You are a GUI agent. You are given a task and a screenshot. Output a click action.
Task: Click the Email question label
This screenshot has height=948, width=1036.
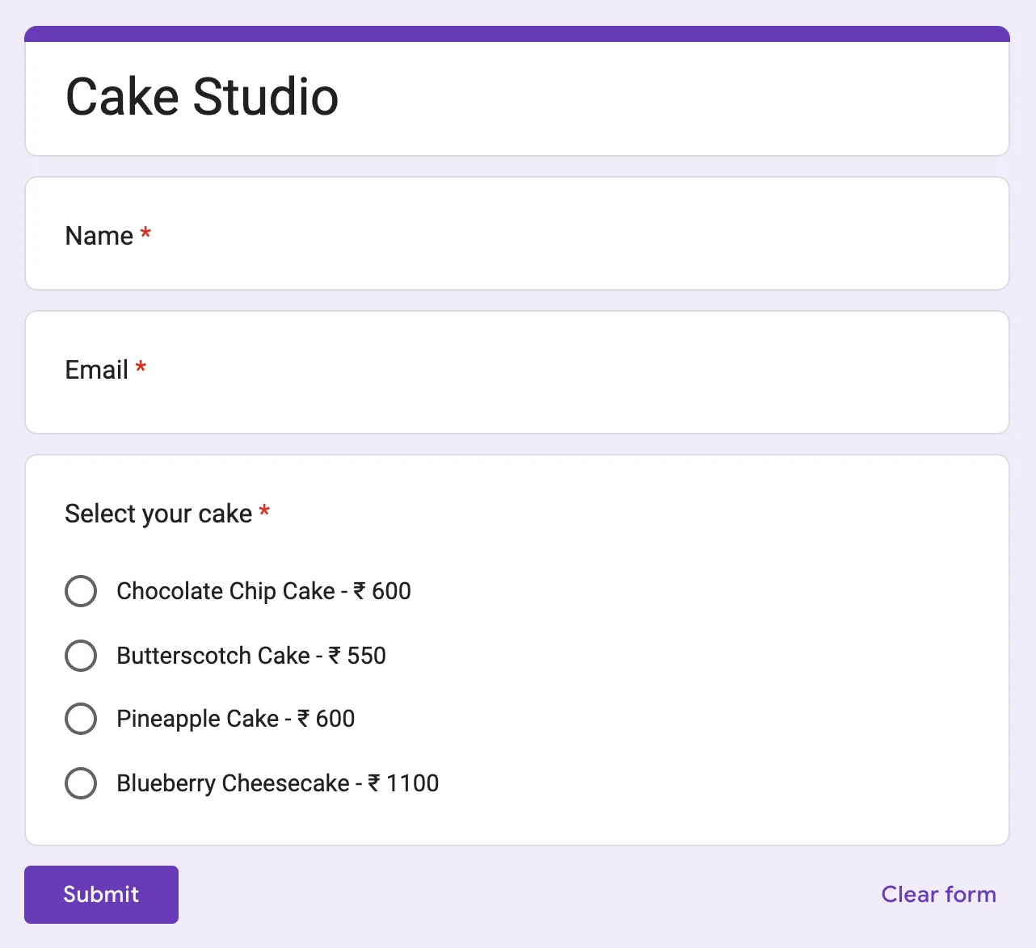coord(96,370)
